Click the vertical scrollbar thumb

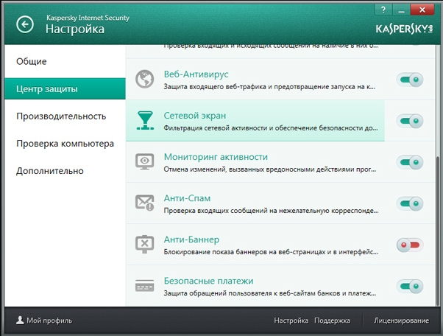tap(439, 231)
